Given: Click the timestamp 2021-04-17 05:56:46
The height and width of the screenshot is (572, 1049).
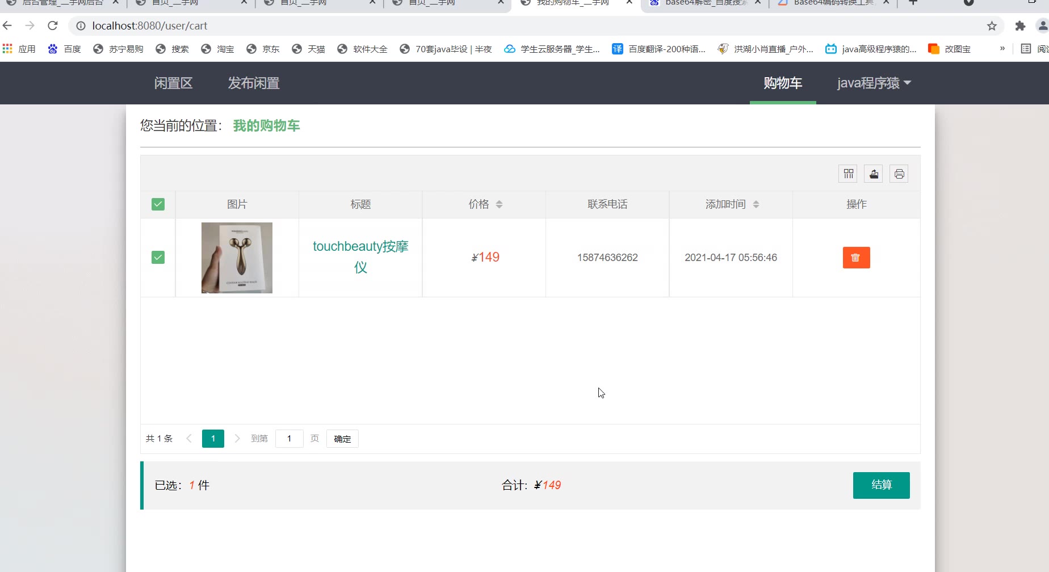Looking at the screenshot, I should 731,258.
